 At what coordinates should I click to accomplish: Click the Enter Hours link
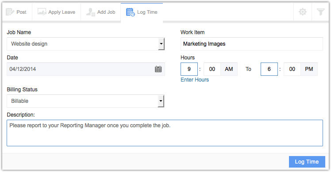point(195,80)
